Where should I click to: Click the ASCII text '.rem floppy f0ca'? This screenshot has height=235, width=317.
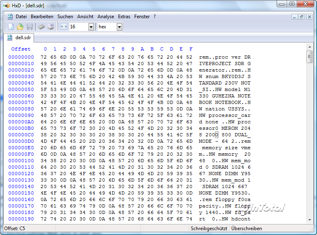[225, 199]
